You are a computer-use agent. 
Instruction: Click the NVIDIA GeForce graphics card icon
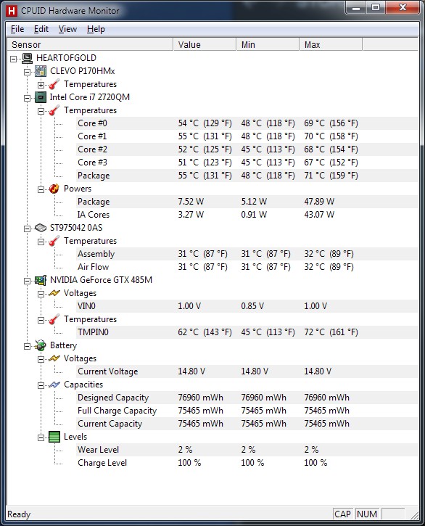(41, 280)
